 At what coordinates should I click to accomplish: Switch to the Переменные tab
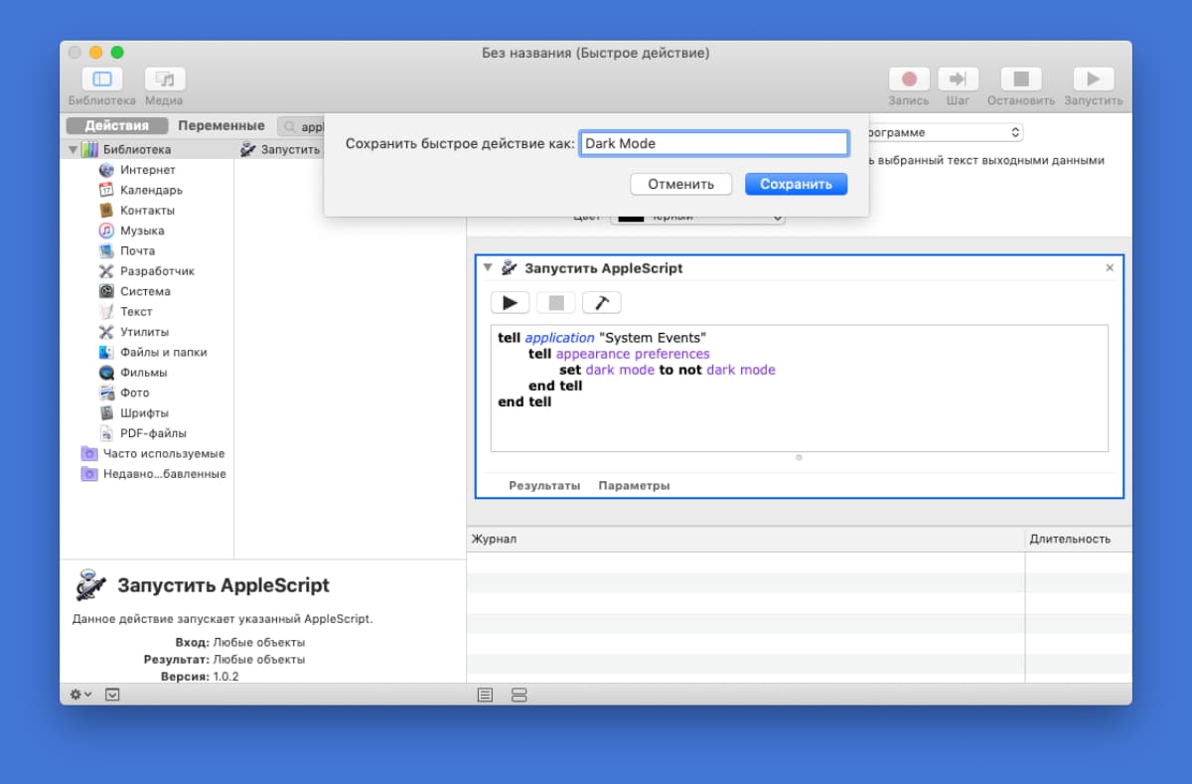[222, 126]
